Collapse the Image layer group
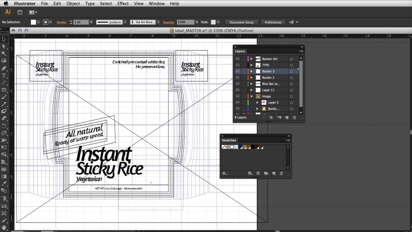This screenshot has width=412, height=232. tap(251, 97)
